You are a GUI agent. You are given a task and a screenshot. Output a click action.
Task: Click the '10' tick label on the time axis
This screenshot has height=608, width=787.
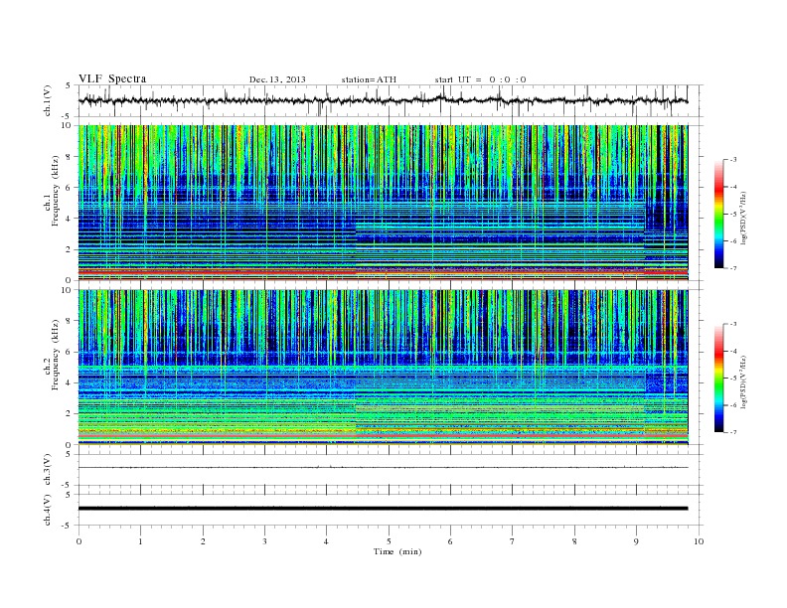coord(699,541)
